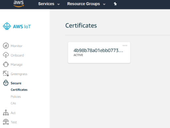Click the ACTIVE status label on certificate

point(78,55)
